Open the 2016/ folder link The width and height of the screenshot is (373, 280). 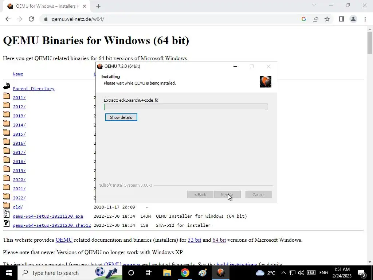tap(19, 143)
